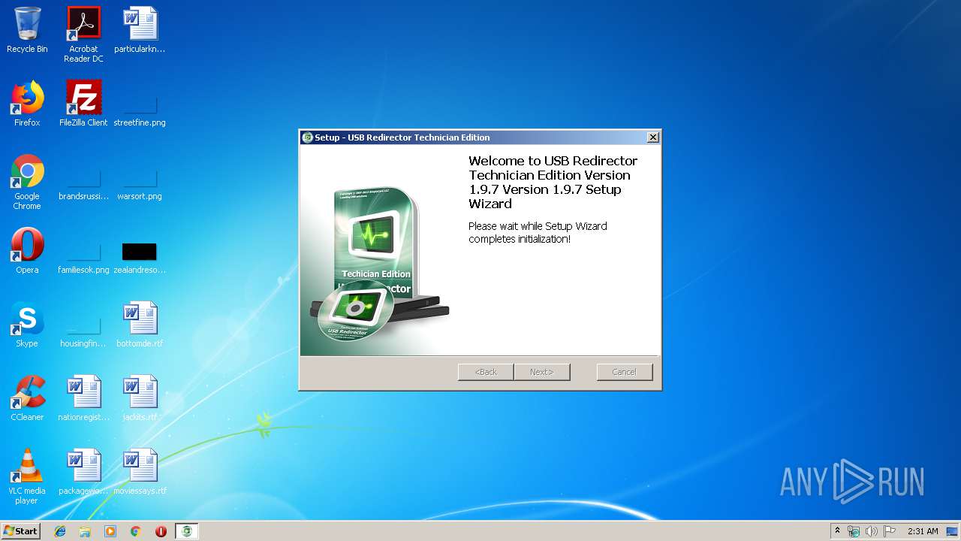Open Windows Explorer folder in taskbar
This screenshot has height=541, width=961.
(85, 531)
